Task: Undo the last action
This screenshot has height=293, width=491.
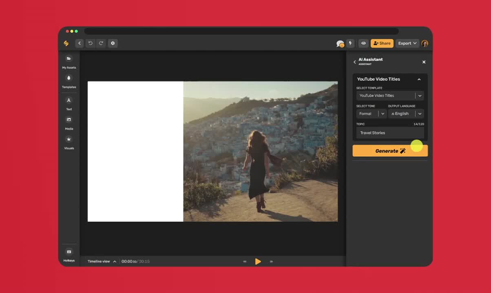Action: (x=90, y=43)
